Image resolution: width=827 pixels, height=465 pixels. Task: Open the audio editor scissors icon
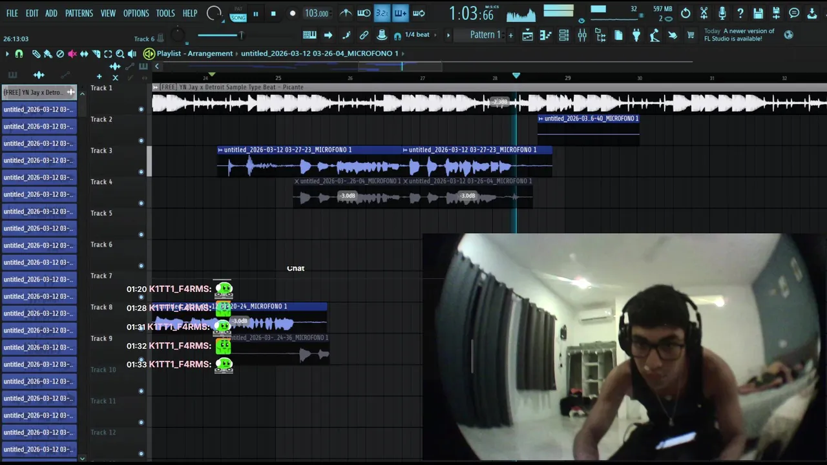pos(704,13)
